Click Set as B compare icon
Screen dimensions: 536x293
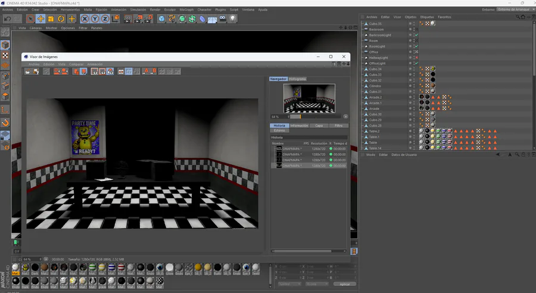point(154,71)
